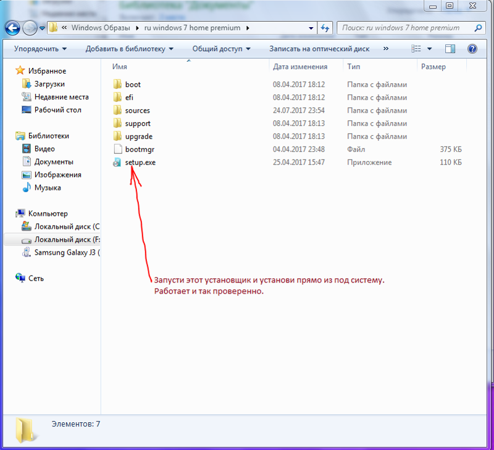This screenshot has height=450, width=494.
Task: Toggle the preview pane button
Action: 450,49
